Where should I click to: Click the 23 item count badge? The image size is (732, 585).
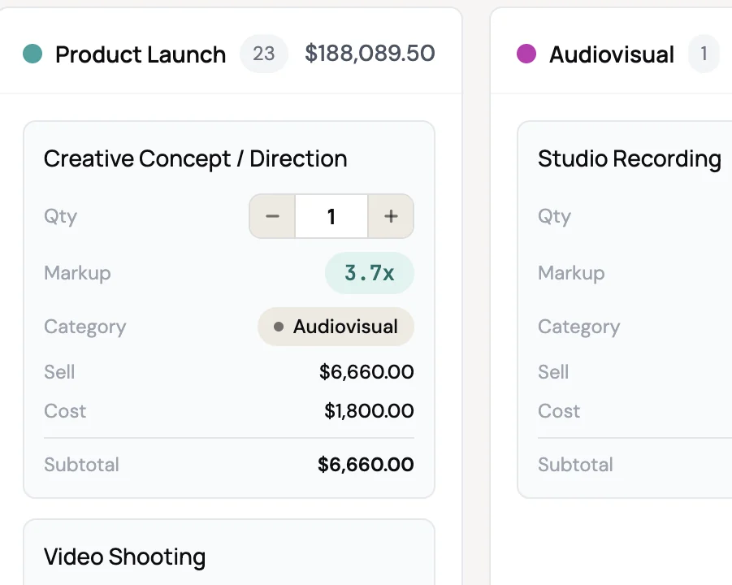point(264,54)
